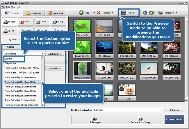The image size is (189, 129).
Task: Click thumbnail area scroll up arrow
Action: coord(186,18)
